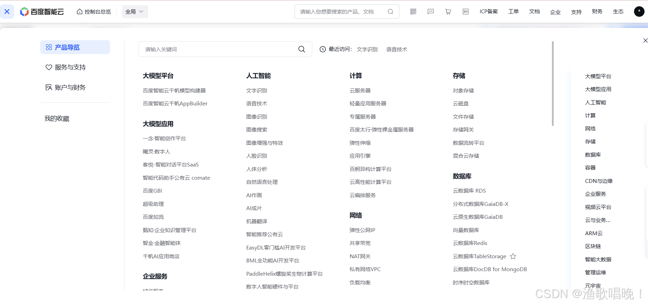Image resolution: width=648 pixels, height=305 pixels.
Task: Open the 财务 header menu
Action: 597,12
